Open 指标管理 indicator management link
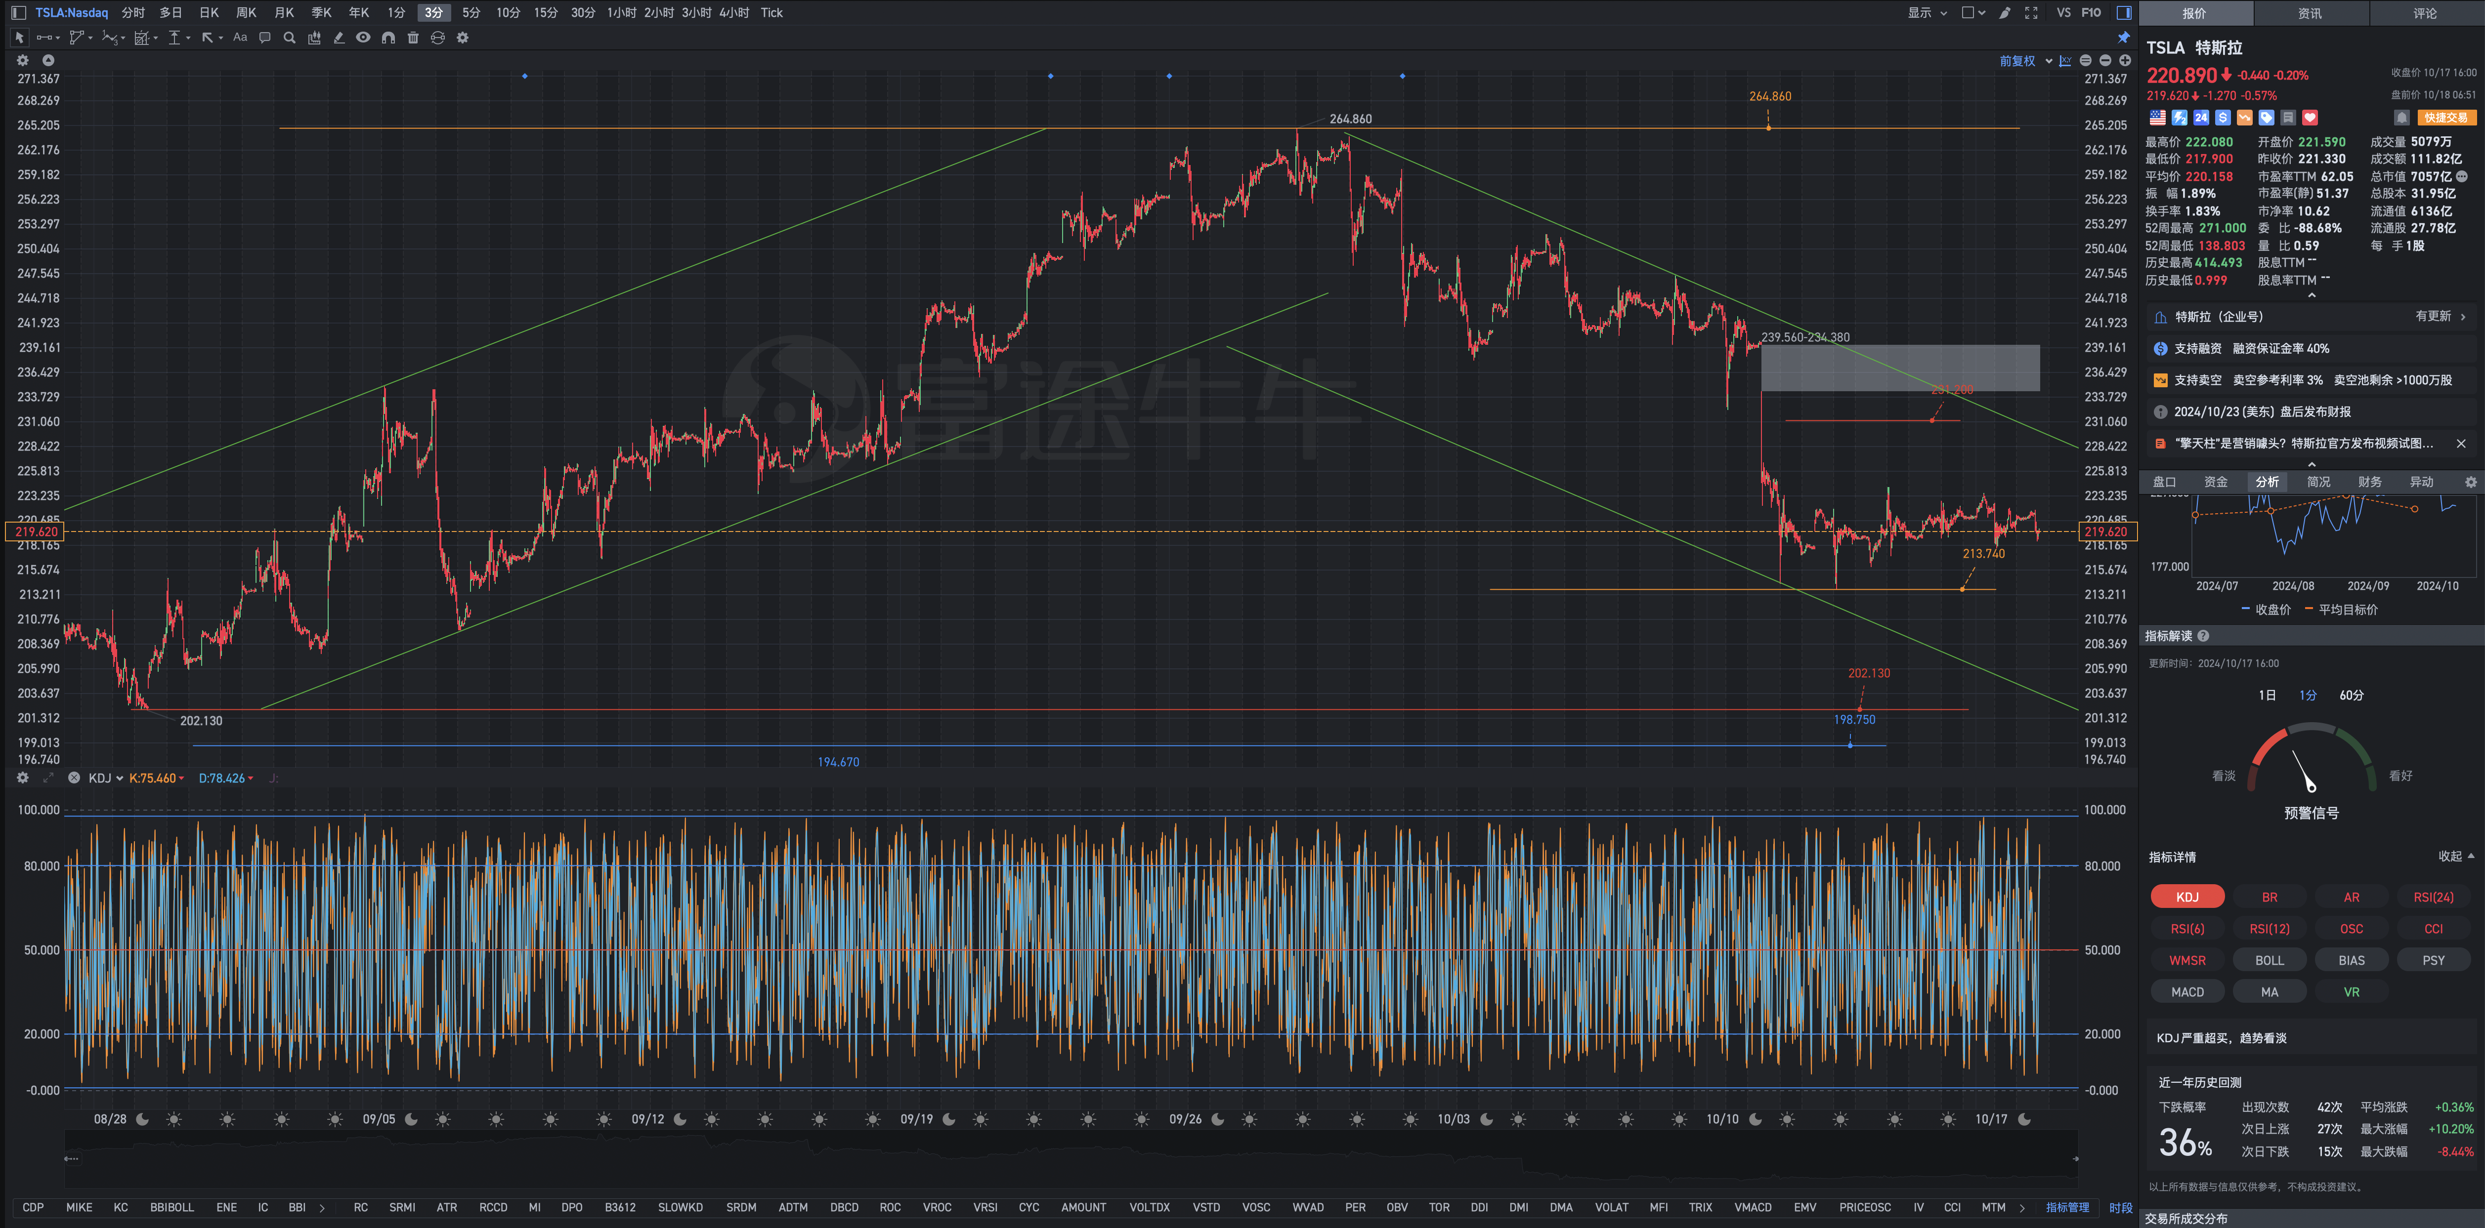Viewport: 2485px width, 1228px height. tap(2067, 1207)
